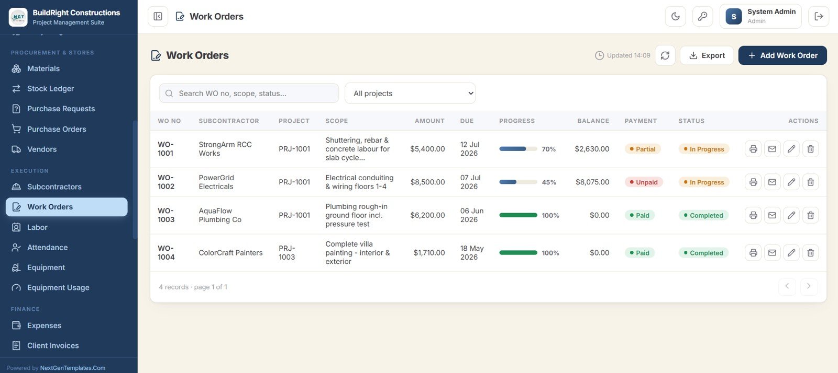Screen dimensions: 838x373
Task: Open System Admin user menu
Action: coord(761,16)
